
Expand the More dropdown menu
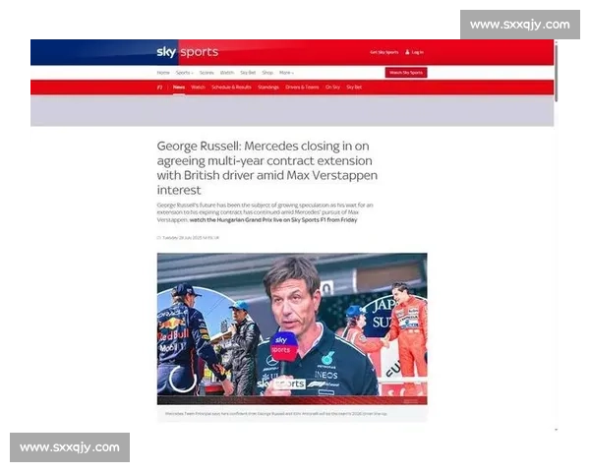coord(286,73)
